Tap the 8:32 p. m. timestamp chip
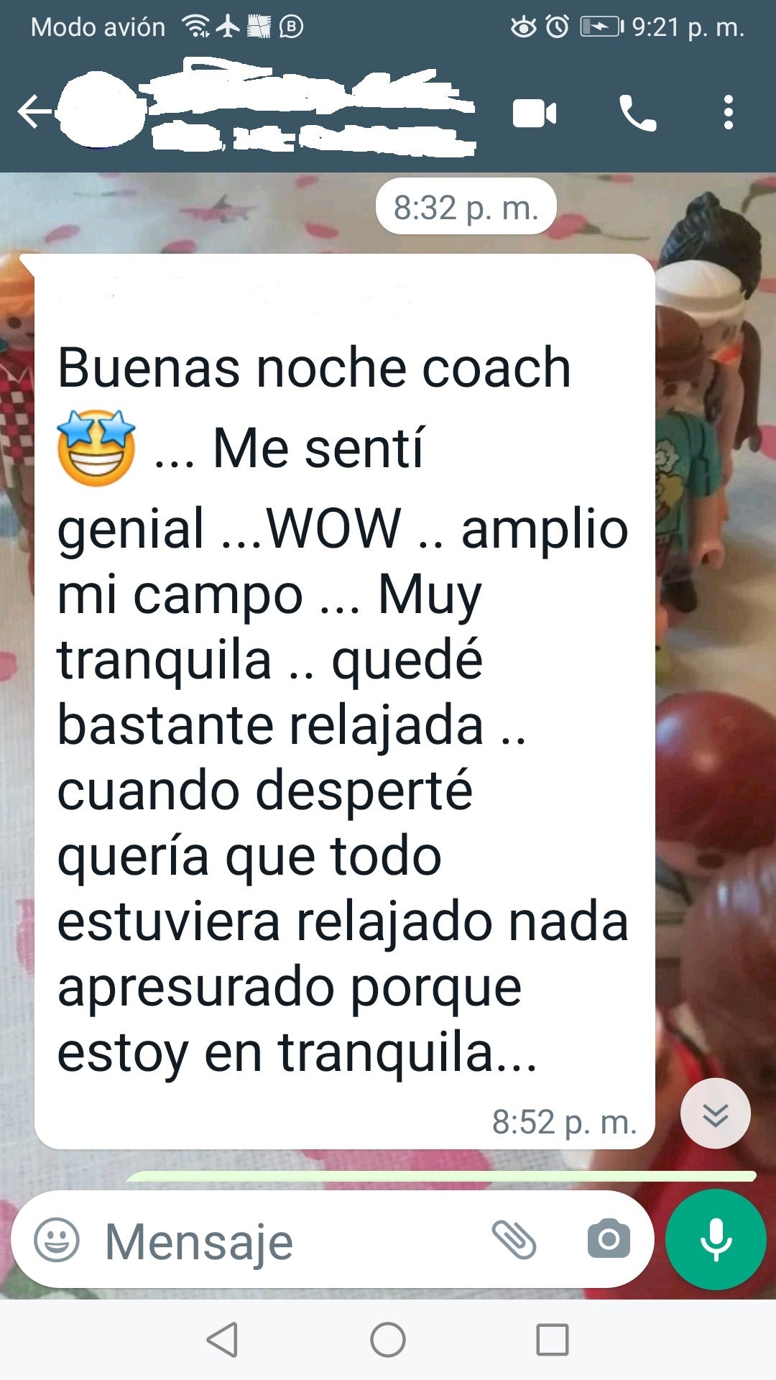Viewport: 776px width, 1380px height. [466, 208]
